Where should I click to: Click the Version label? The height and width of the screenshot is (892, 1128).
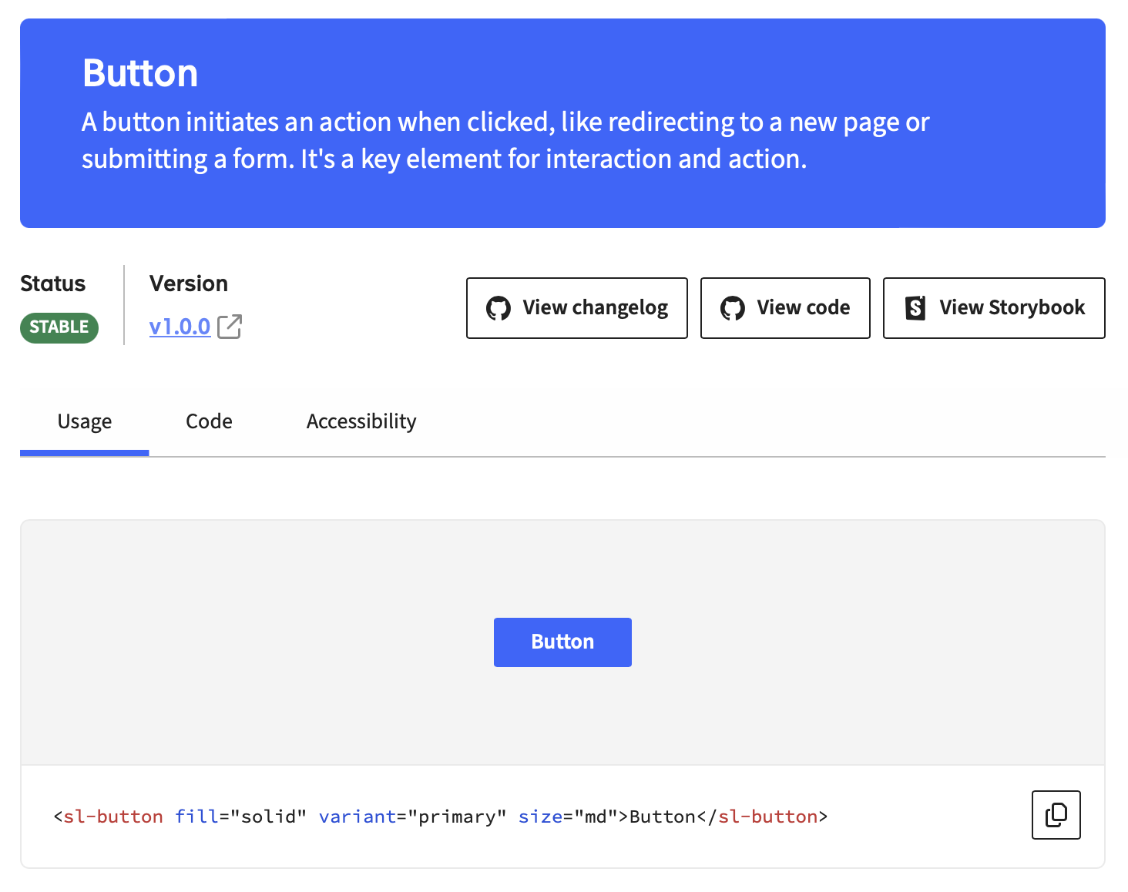189,283
